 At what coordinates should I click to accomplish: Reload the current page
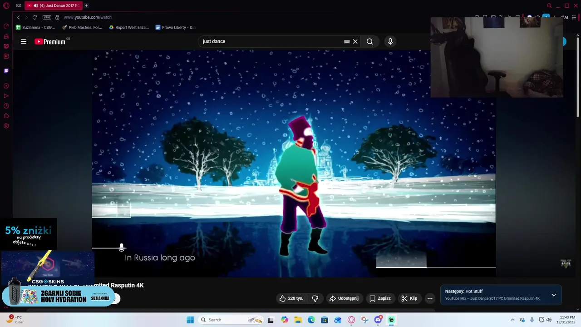(x=34, y=17)
